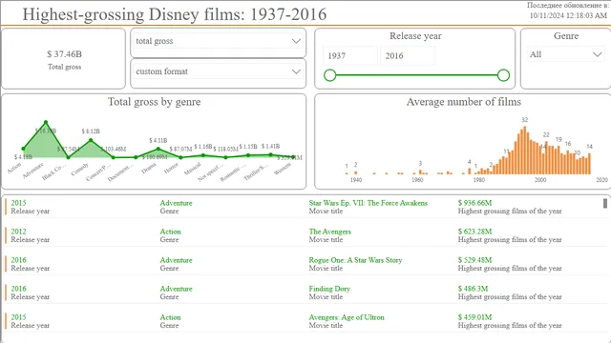Click the Adventure peak point on genre chart
This screenshot has height=343, width=611.
click(46, 122)
